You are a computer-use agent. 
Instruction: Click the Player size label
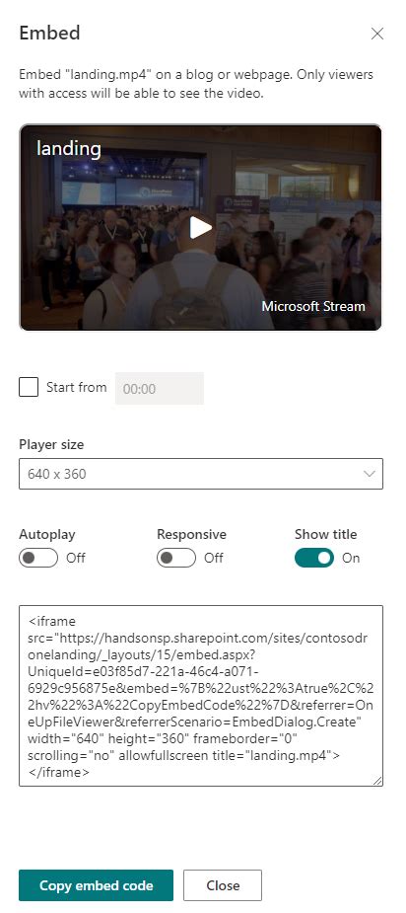coord(51,445)
